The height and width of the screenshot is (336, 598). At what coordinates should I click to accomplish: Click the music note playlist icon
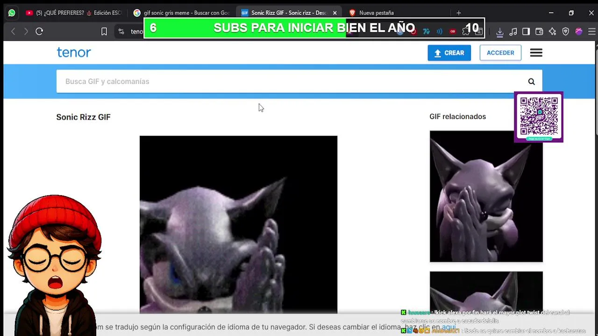[513, 31]
